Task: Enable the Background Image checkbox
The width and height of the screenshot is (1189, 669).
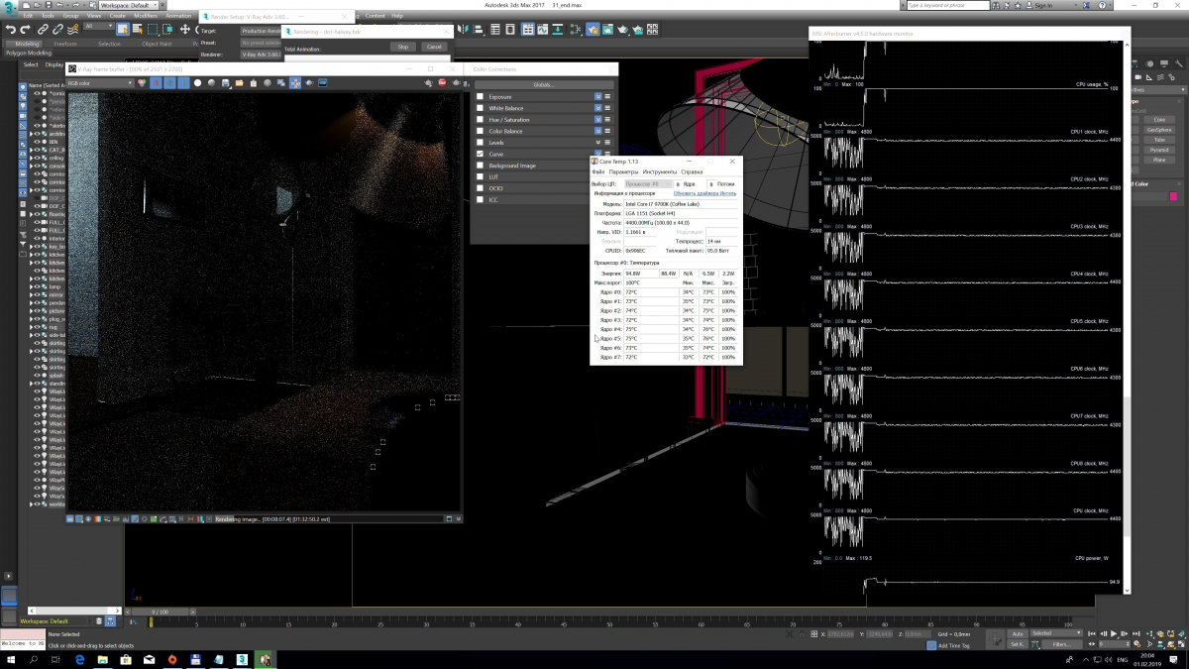Action: coord(481,166)
